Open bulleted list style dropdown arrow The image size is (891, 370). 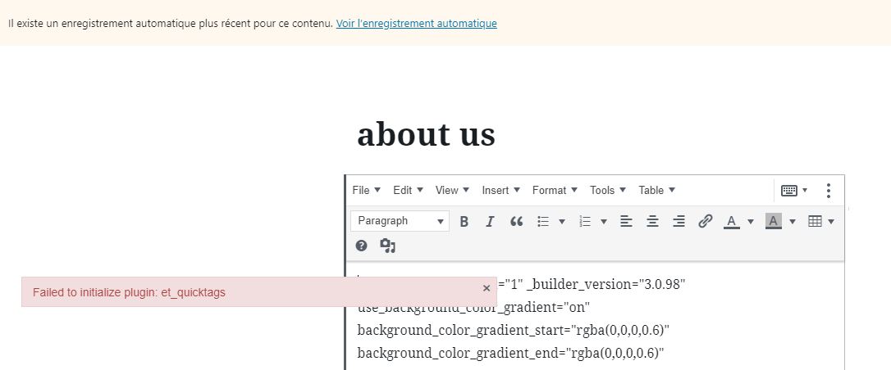coord(562,221)
